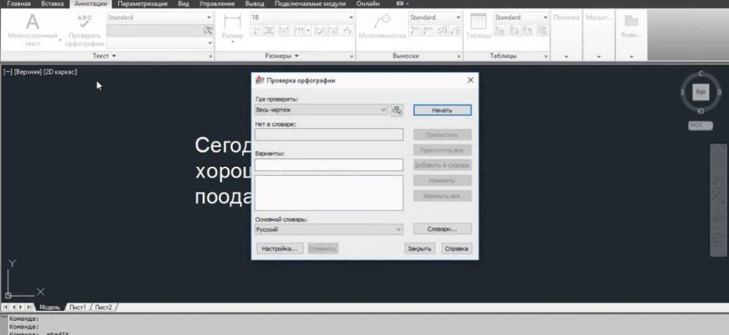This screenshot has height=335, width=729.
Task: Click the ViewCube top face
Action: pyautogui.click(x=701, y=90)
